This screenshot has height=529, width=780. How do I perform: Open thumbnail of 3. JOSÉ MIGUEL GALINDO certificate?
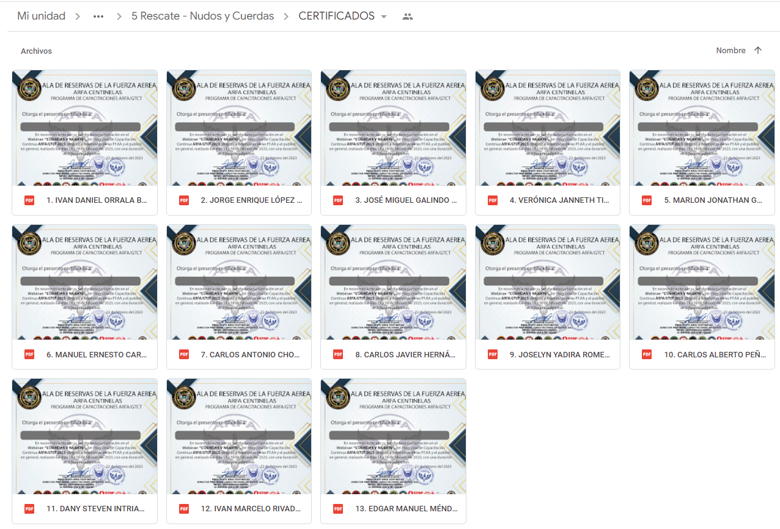tap(393, 128)
